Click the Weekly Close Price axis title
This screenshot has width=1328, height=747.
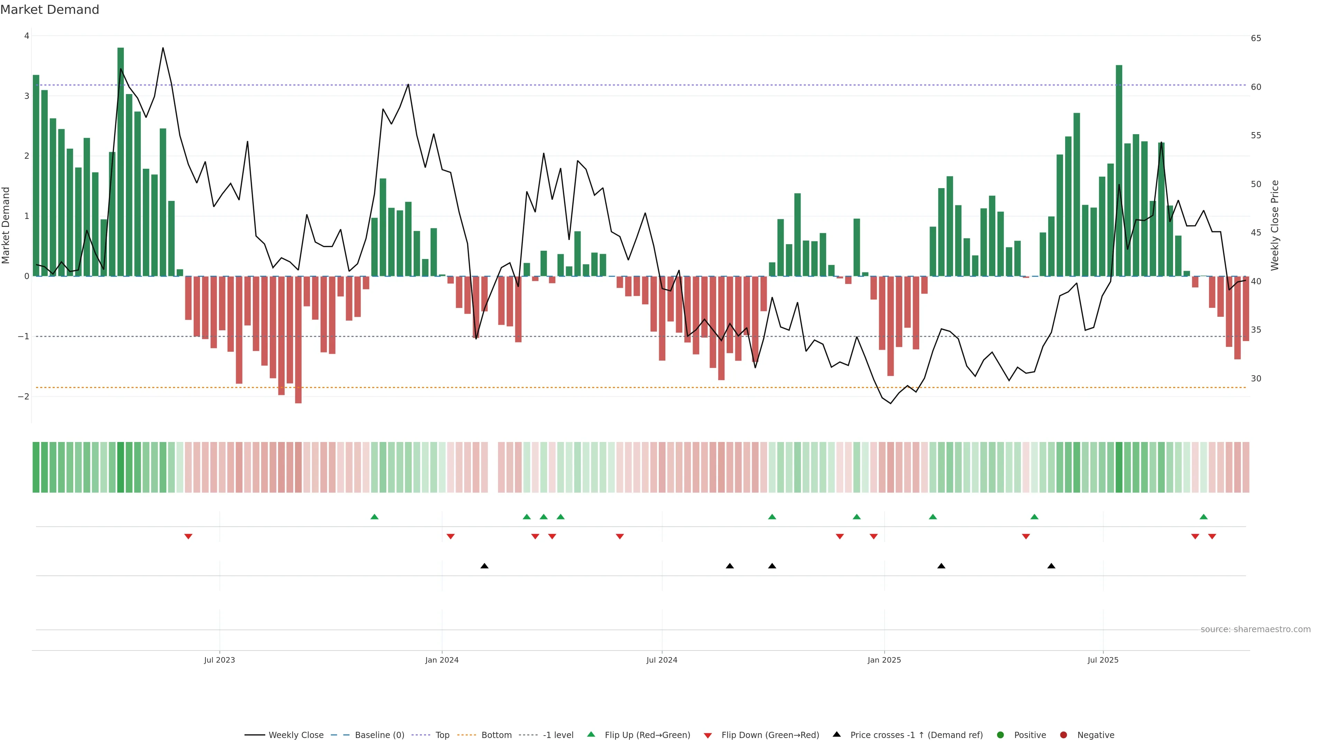coord(1275,225)
